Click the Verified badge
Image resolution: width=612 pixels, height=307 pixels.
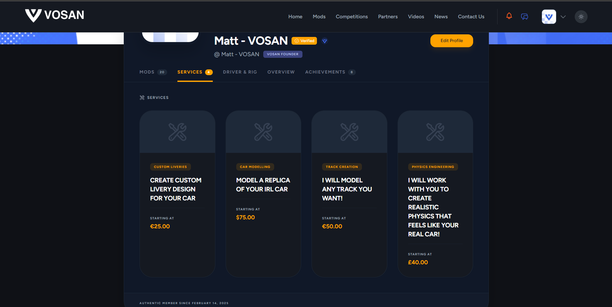(x=304, y=41)
